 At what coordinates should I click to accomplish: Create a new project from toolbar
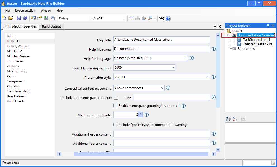click(x=4, y=18)
